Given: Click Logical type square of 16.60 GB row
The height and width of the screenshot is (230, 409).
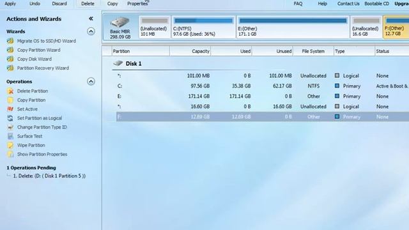Looking at the screenshot, I should 337,106.
